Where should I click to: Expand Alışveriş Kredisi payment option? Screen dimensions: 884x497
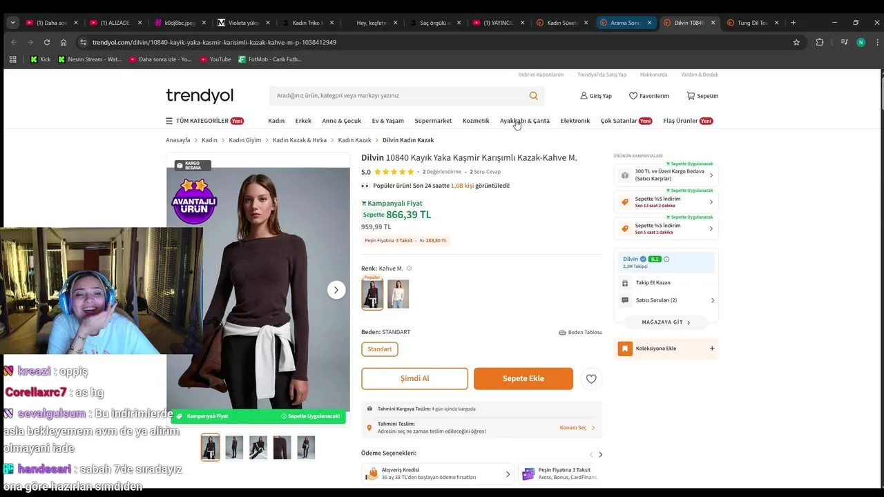(436, 474)
